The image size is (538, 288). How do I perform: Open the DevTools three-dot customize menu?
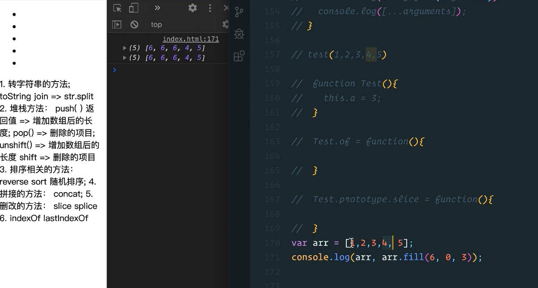pos(210,8)
